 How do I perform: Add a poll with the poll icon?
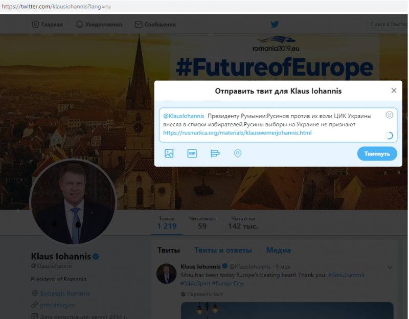coord(215,153)
